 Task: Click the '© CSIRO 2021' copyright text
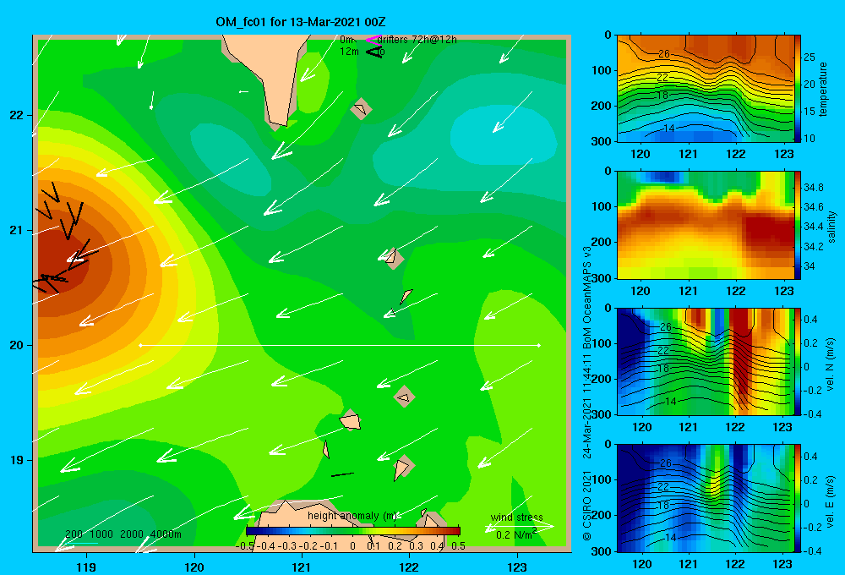click(x=587, y=506)
